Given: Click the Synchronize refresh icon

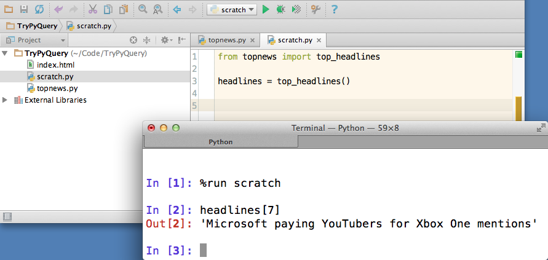Looking at the screenshot, I should (39, 9).
